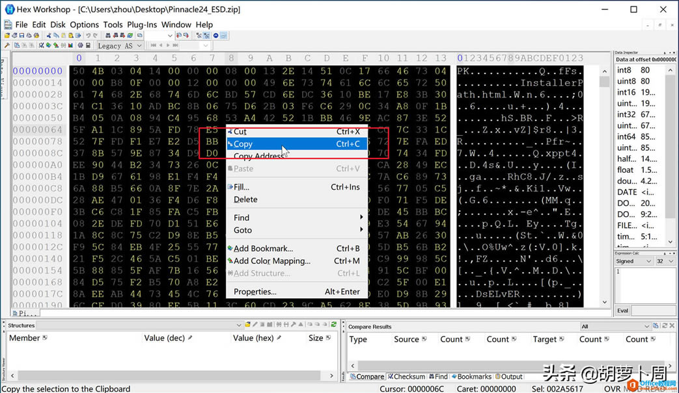Click the Eval button in Expression Calc

(622, 311)
